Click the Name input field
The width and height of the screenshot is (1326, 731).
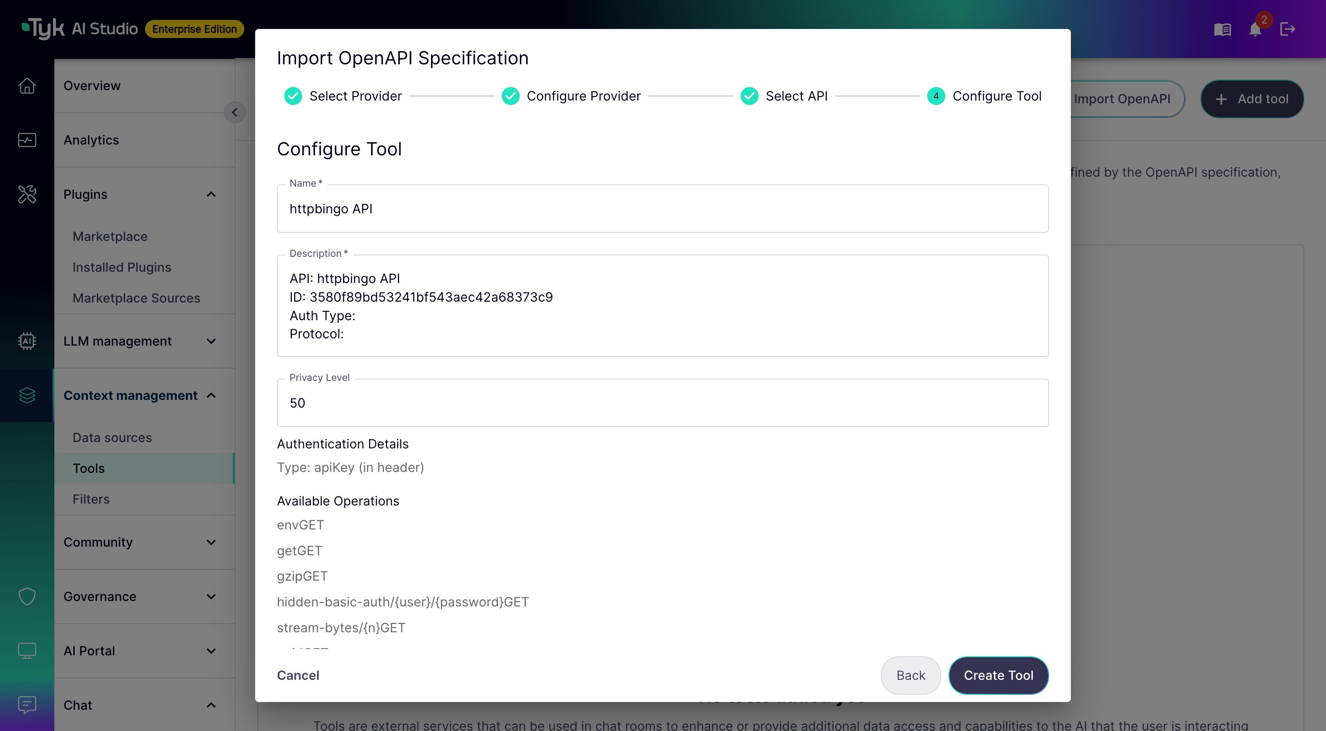663,209
